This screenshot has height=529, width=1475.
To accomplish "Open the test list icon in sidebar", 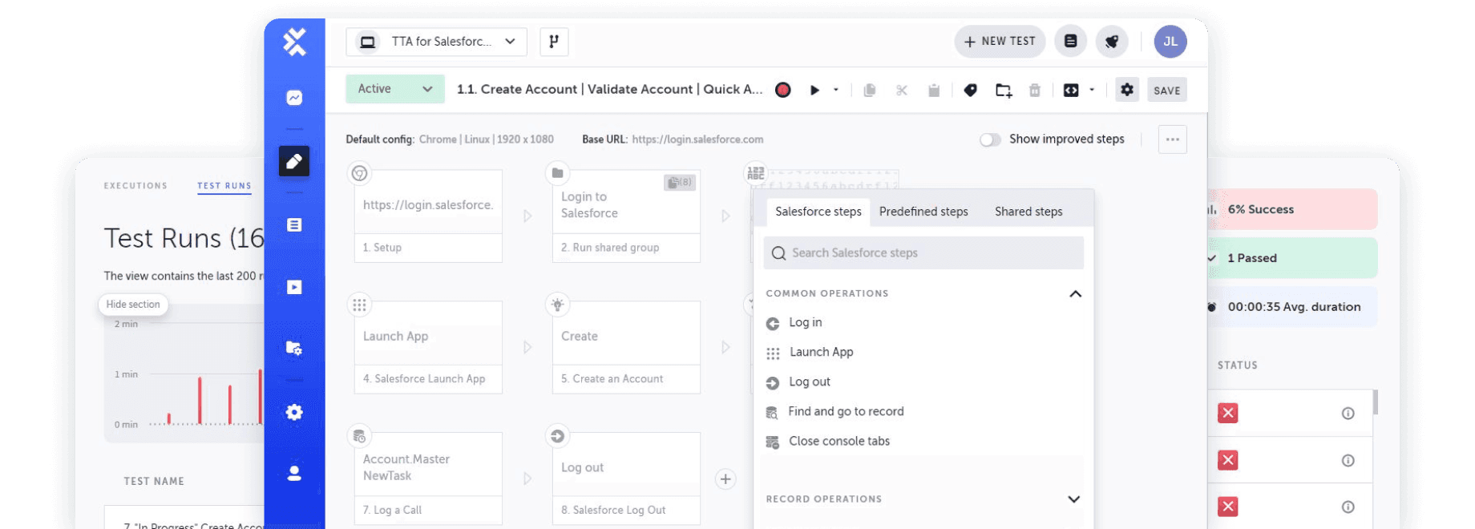I will (x=294, y=225).
